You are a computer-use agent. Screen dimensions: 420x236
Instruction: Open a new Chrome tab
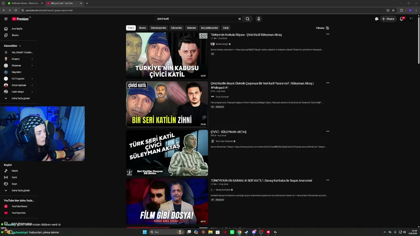(87, 3)
